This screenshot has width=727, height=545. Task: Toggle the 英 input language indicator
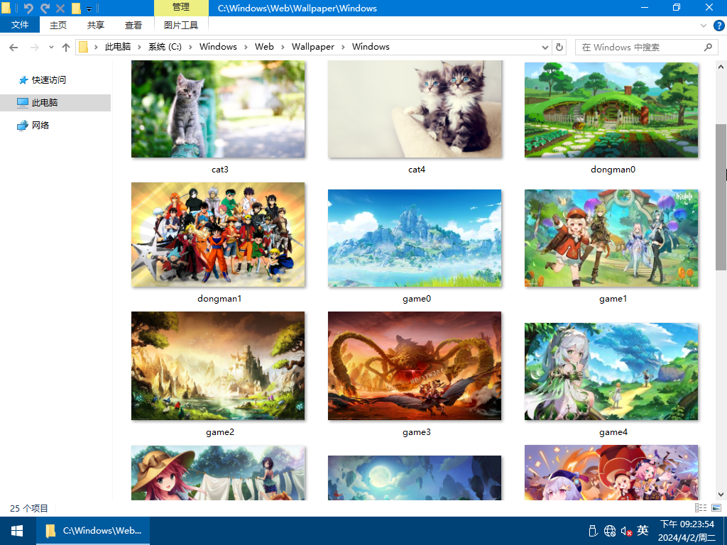[643, 531]
